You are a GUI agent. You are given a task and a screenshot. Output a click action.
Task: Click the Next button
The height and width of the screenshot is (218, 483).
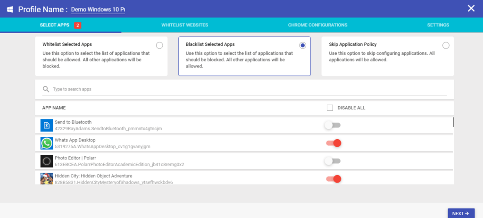pyautogui.click(x=461, y=213)
